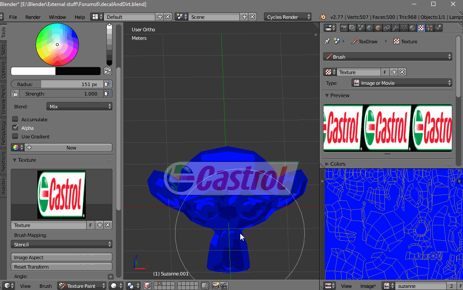Click the New texture button
Screen dimensions: 463x290
[71, 147]
